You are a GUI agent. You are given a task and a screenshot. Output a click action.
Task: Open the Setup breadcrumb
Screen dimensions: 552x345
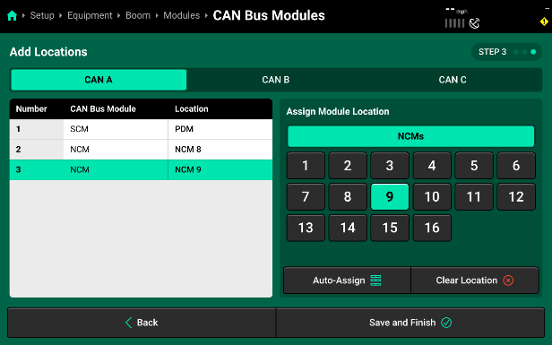point(42,15)
